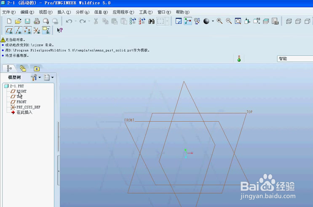Send model as mail attachment icon
Screen dimensions: 313x207
46,21
